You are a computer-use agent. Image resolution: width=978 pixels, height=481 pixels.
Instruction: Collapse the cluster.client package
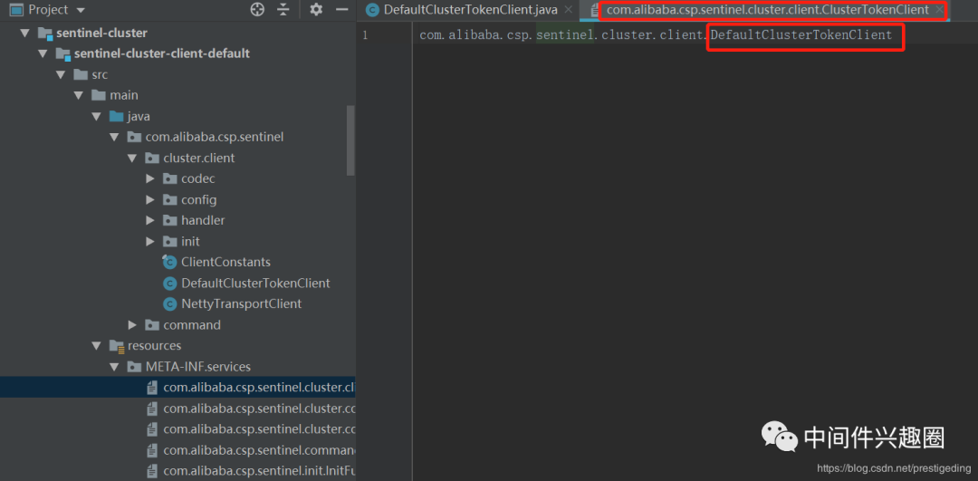[x=132, y=159]
